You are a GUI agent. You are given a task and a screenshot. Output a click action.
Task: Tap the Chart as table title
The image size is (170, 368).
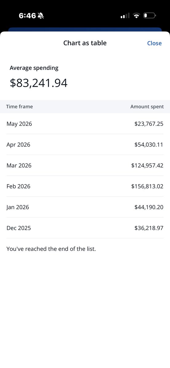[x=85, y=43]
